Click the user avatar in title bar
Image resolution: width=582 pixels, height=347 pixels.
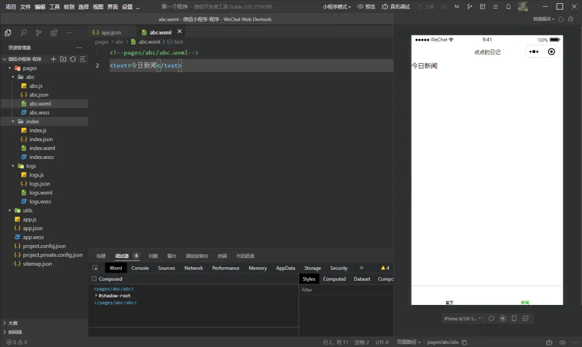click(x=523, y=6)
